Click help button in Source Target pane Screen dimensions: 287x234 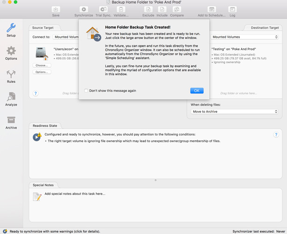point(36,93)
